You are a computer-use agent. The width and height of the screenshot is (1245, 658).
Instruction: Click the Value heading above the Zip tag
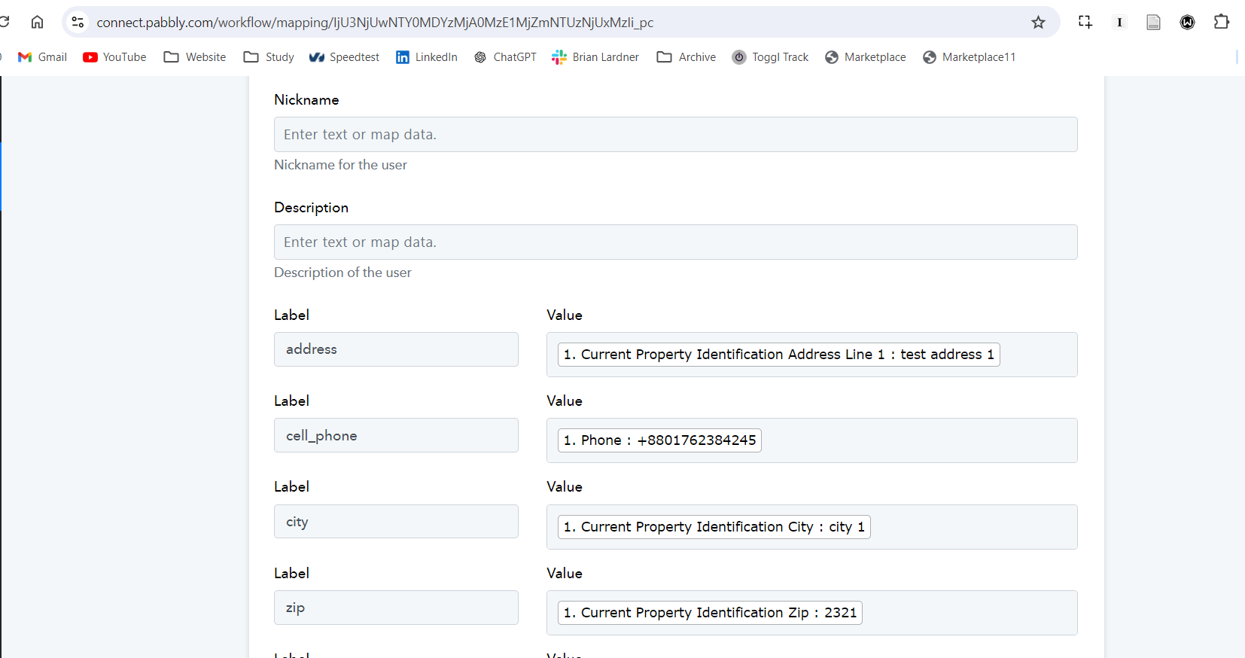click(x=565, y=574)
